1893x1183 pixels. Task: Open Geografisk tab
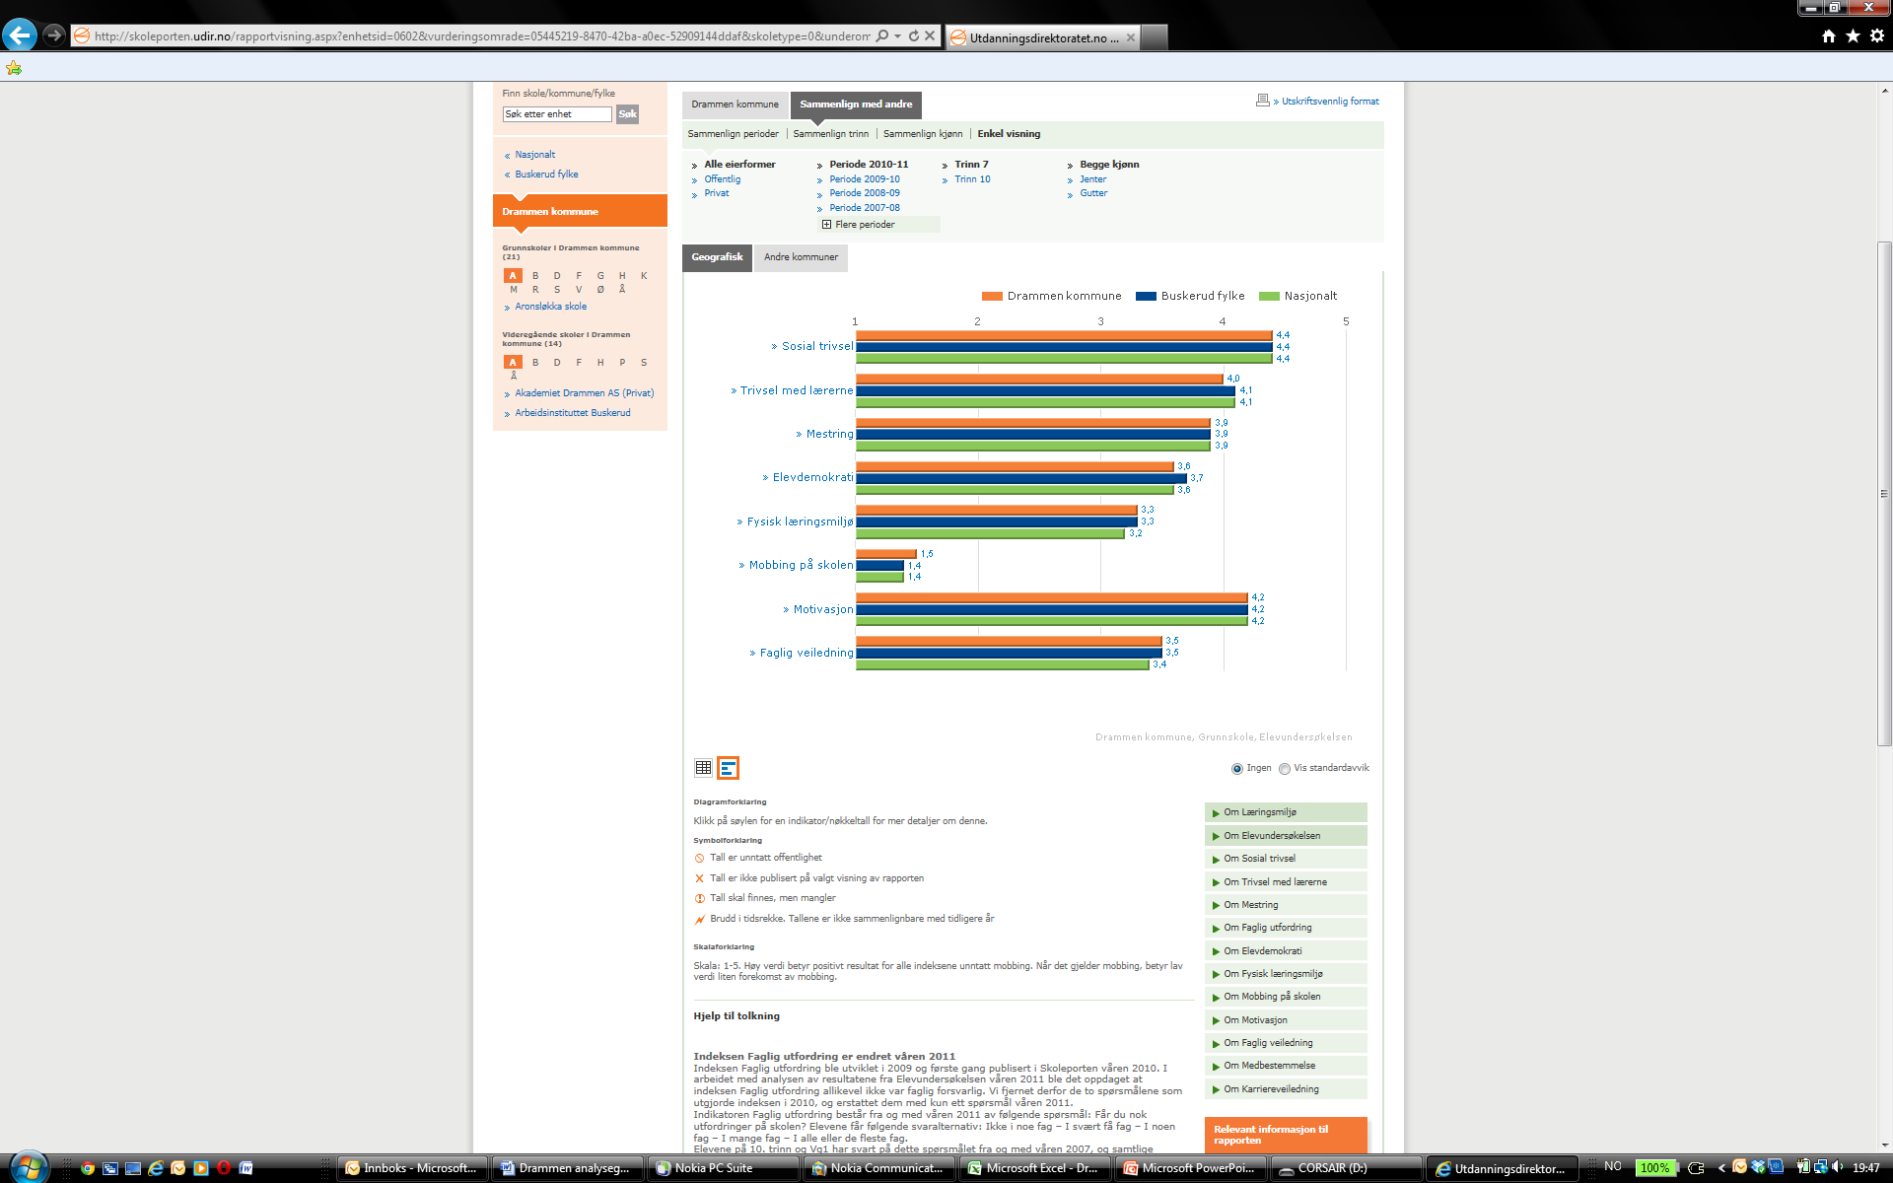click(x=717, y=257)
